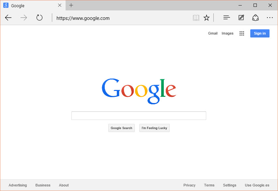
Task: Open the More actions ellipsis menu
Action: tap(270, 18)
